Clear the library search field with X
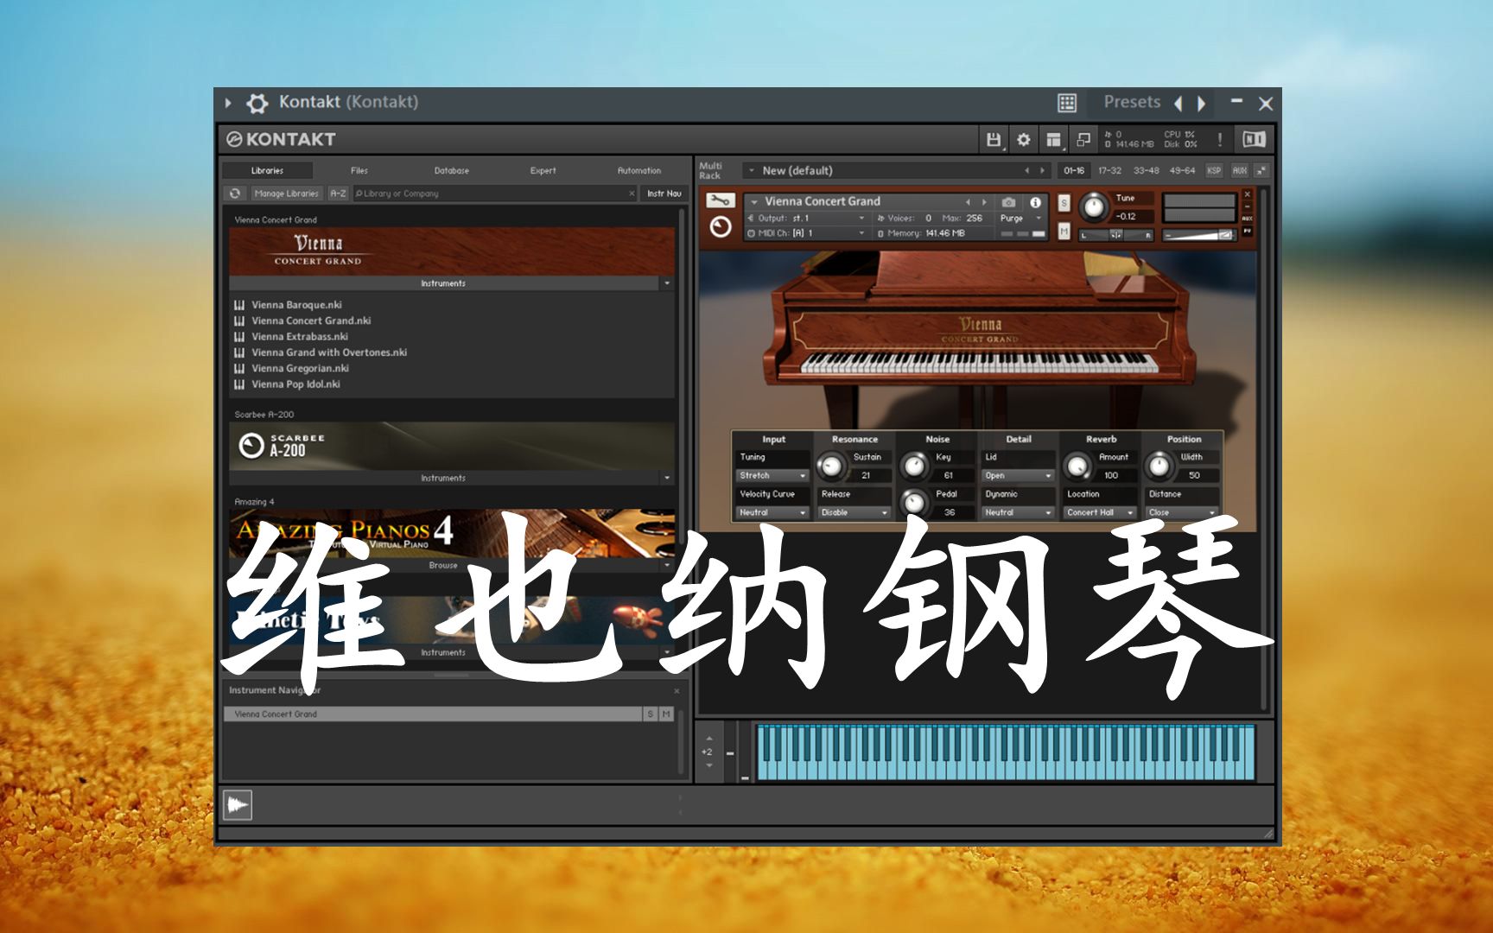 [632, 194]
